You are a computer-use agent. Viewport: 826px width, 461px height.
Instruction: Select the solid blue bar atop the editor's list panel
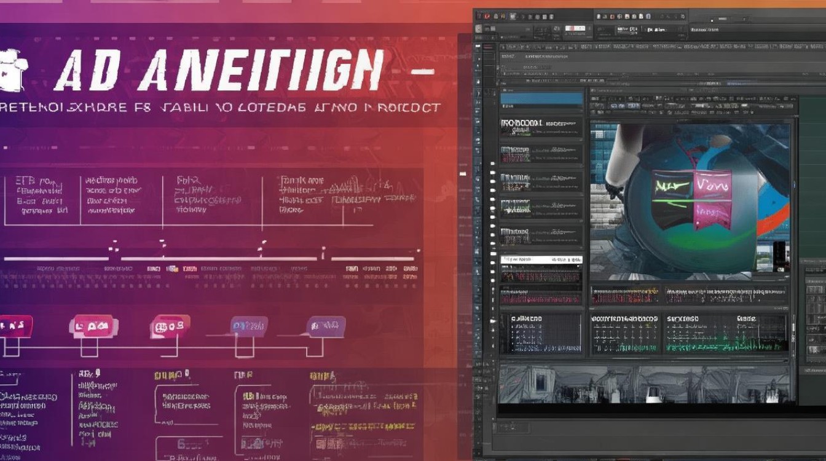coord(541,98)
